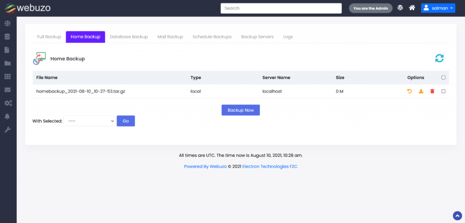The width and height of the screenshot is (465, 223).
Task: Switch to the Database Backup tab
Action: coord(129,37)
